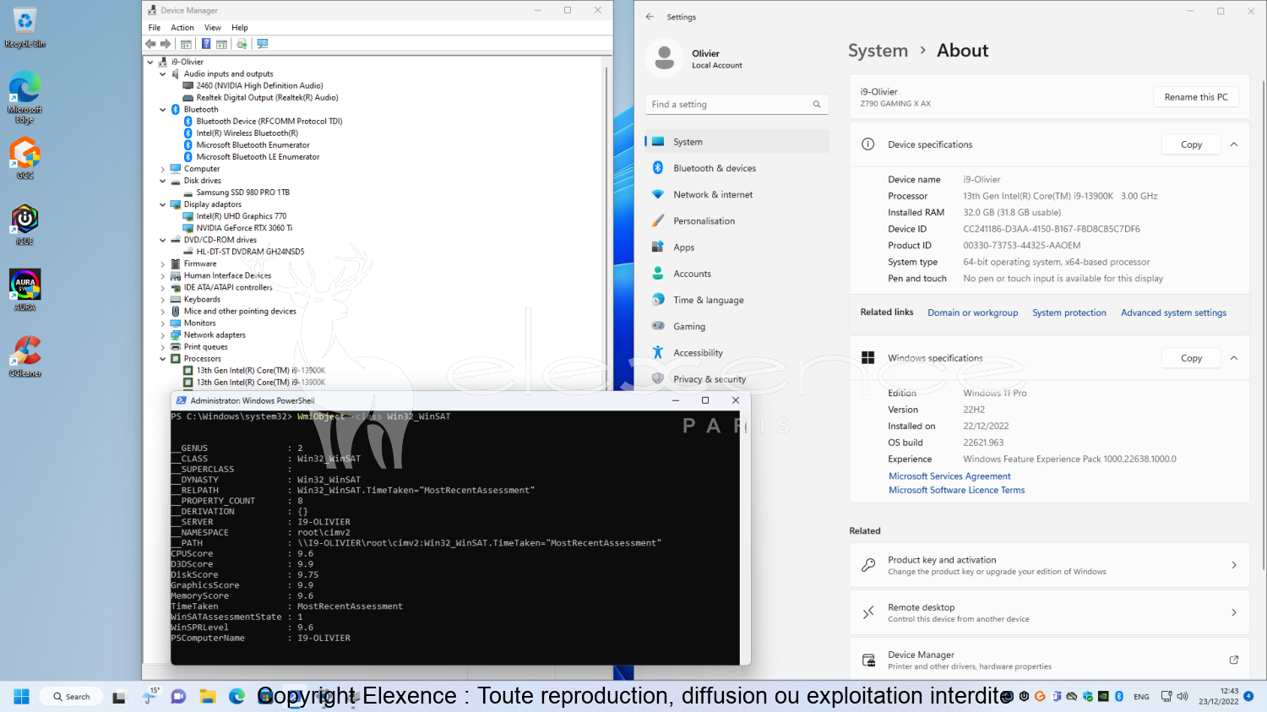
Task: Click Scan for hardware changes toolbar icon
Action: (x=263, y=44)
